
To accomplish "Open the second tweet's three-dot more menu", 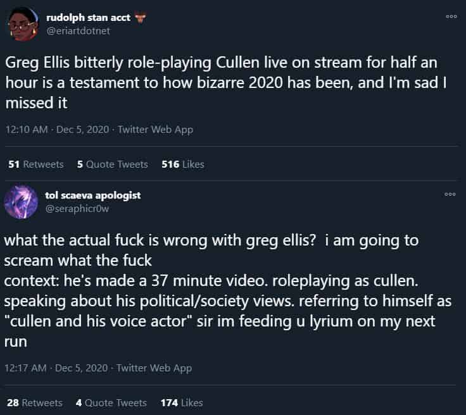I will point(451,194).
